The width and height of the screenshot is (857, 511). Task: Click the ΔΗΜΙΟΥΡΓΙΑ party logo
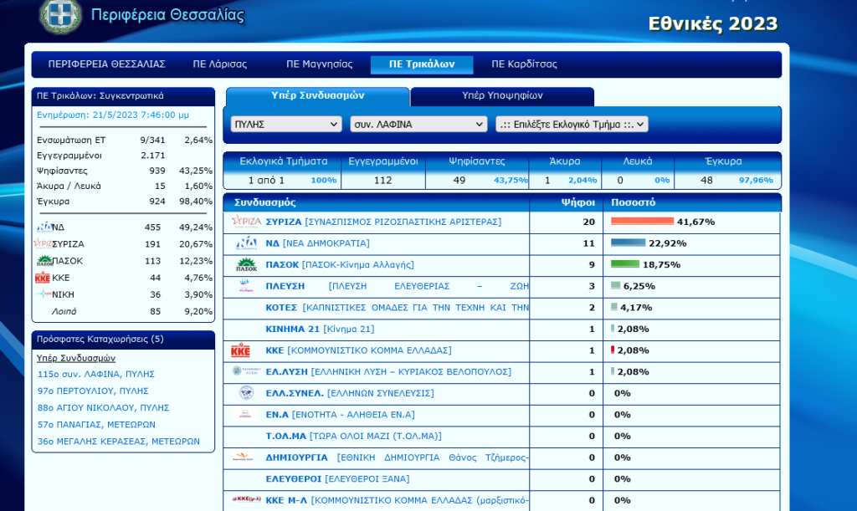pos(243,457)
